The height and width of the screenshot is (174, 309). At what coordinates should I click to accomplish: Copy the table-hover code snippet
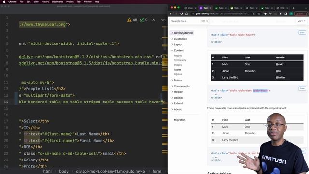[302, 33]
